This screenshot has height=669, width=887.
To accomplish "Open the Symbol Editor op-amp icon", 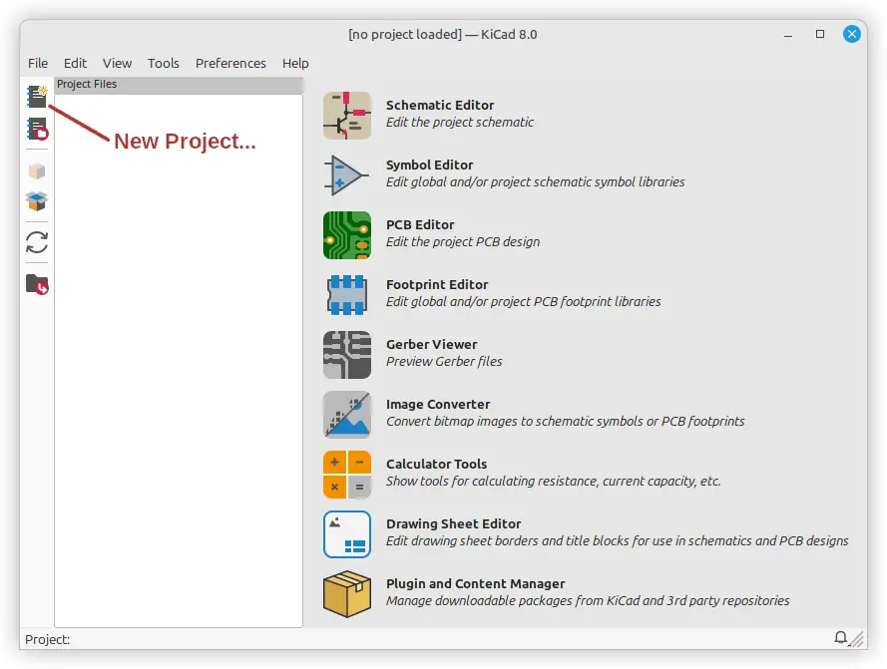I will pos(347,175).
